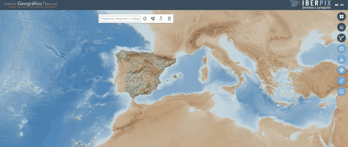Open the print map tool
This screenshot has height=147, width=348.
[342, 49]
